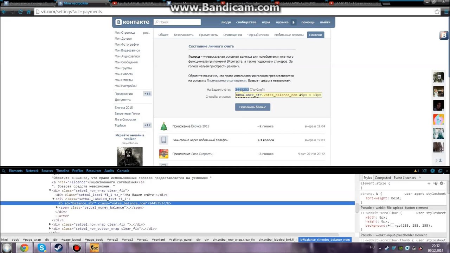Click the DevTools inspect element magnifier icon
Viewport: 450px width, 253px height.
pyautogui.click(x=4, y=171)
